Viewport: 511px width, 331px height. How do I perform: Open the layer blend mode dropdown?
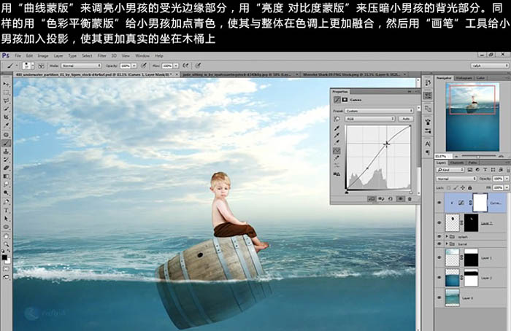[456, 179]
